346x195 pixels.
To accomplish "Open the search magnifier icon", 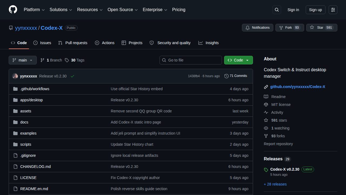I will pos(277,10).
